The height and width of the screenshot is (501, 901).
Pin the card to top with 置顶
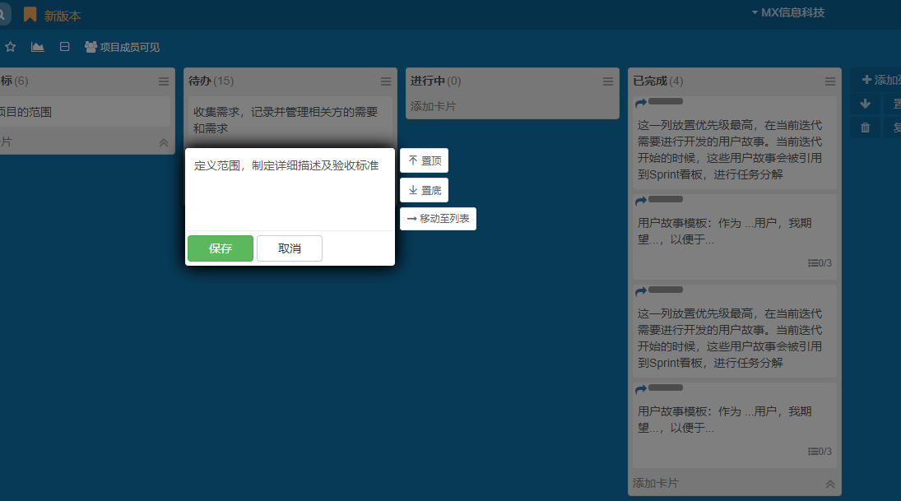point(424,160)
